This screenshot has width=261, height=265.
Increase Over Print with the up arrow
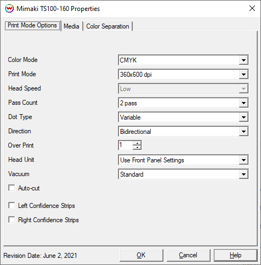[x=137, y=143]
